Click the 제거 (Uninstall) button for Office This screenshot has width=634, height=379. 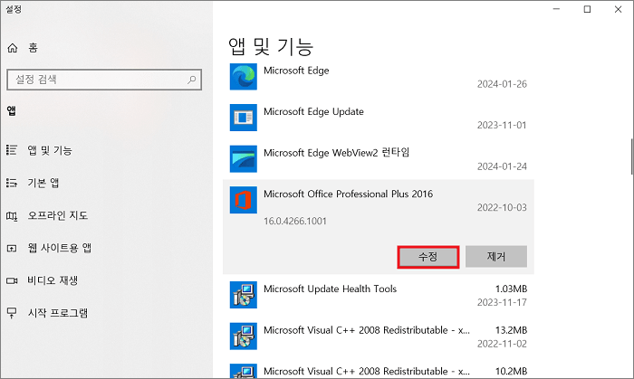click(496, 256)
